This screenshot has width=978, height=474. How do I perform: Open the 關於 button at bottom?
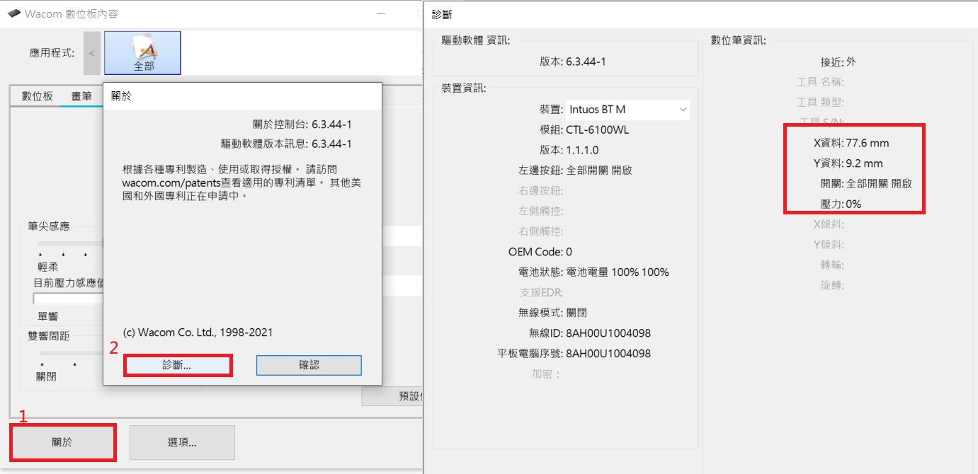point(62,442)
